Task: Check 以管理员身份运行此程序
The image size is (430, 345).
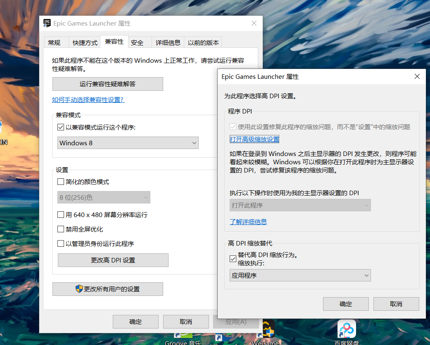Action: (61, 243)
